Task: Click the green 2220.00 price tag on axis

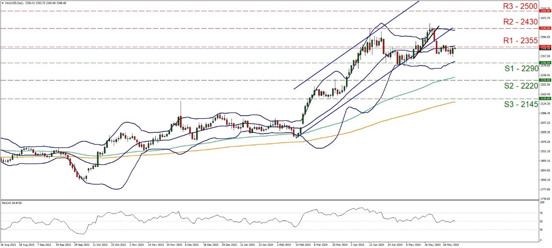Action: tap(545, 80)
